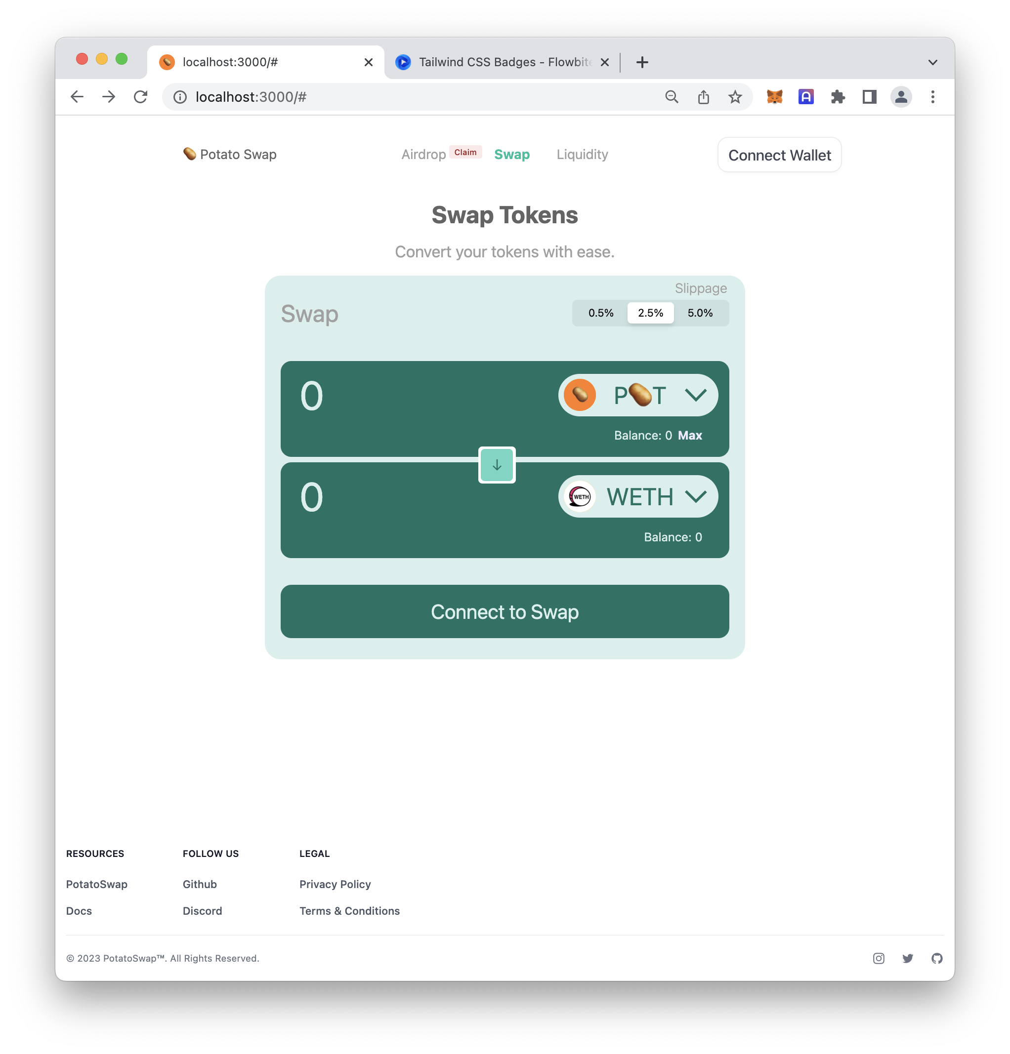Open the MetaMask fox extension
This screenshot has width=1010, height=1054.
coord(774,97)
